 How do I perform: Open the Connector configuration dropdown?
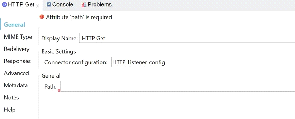203,62
